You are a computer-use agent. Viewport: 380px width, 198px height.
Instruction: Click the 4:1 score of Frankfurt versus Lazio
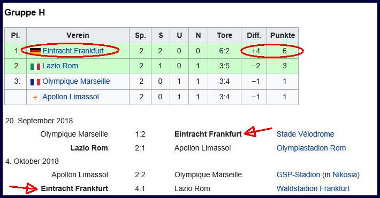(x=140, y=188)
